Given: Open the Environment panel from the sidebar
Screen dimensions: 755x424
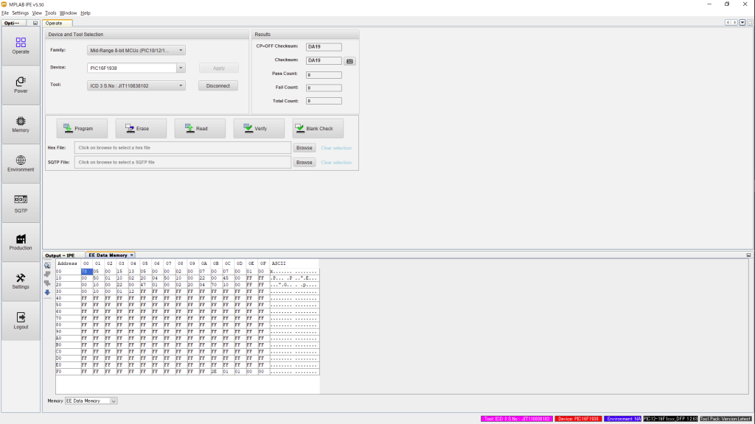Looking at the screenshot, I should click(21, 164).
